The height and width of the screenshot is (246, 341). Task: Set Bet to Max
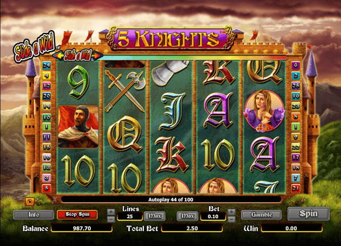[x=188, y=216]
